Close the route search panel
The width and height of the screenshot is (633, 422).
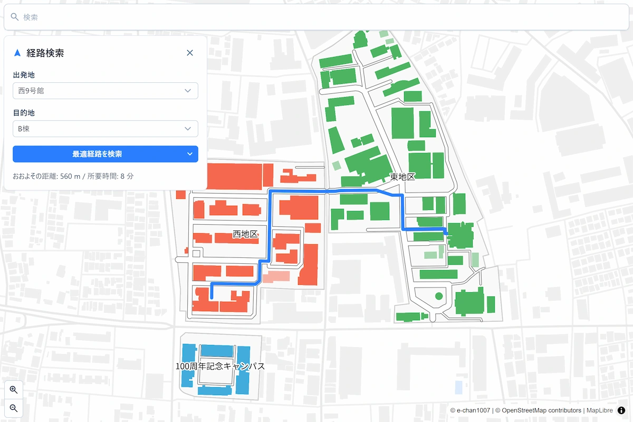190,53
